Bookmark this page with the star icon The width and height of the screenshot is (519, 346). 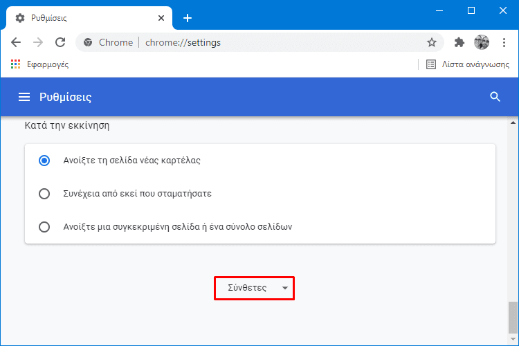(432, 42)
